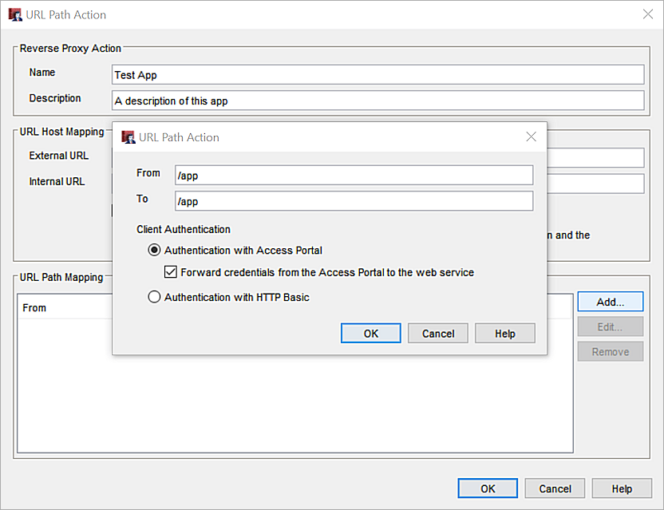Click the From path input field
This screenshot has height=510, width=664.
pos(354,175)
